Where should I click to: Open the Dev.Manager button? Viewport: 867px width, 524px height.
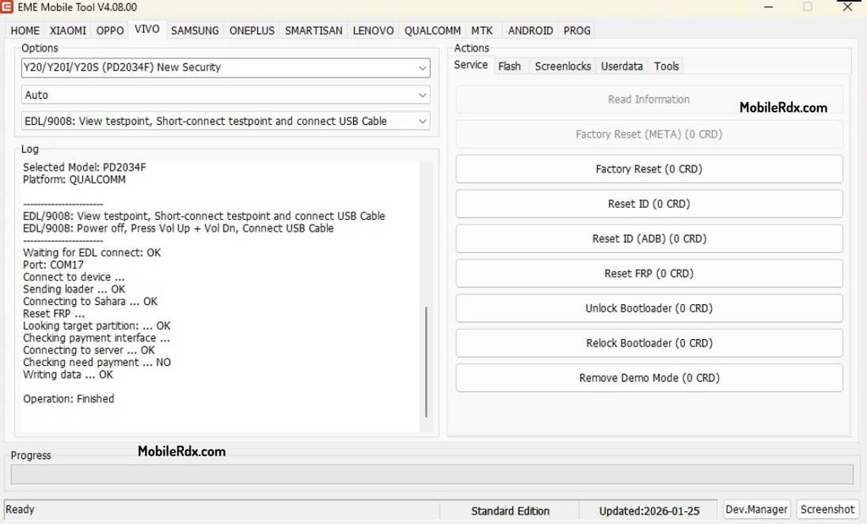(756, 510)
